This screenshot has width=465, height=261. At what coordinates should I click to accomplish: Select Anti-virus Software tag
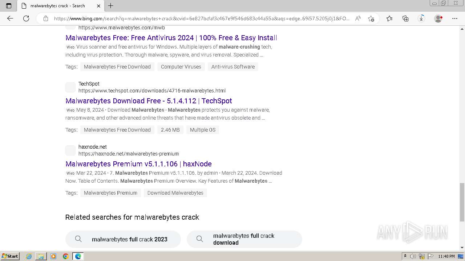(x=233, y=67)
